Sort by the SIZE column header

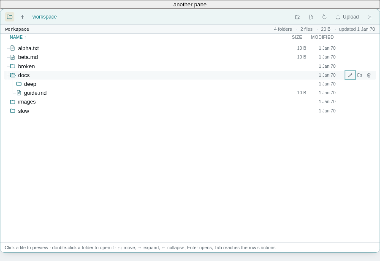pos(297,37)
